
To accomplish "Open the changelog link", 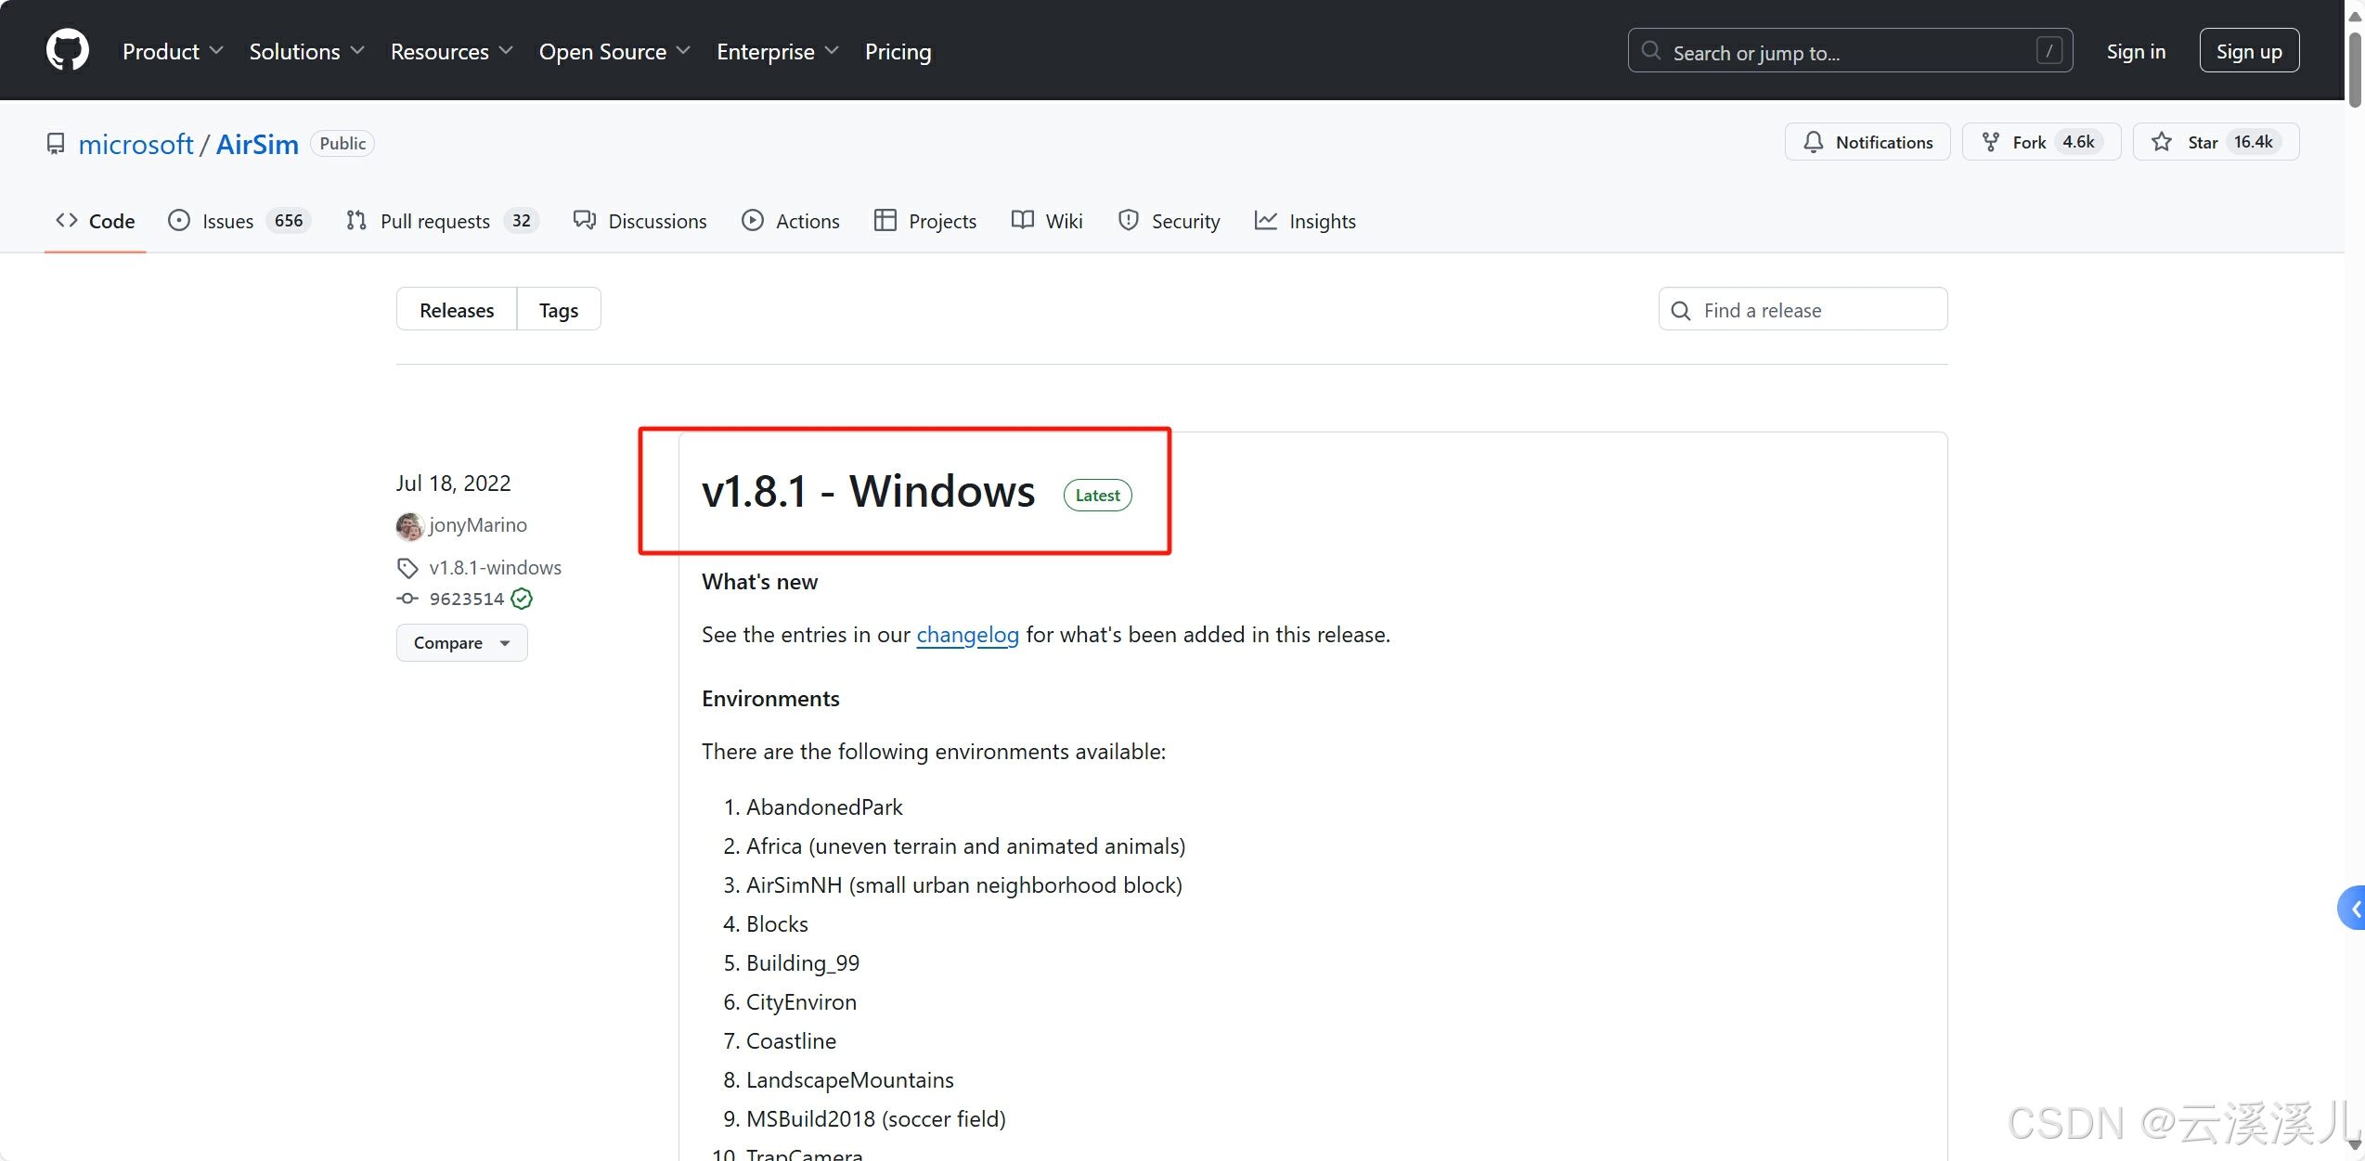I will [967, 635].
